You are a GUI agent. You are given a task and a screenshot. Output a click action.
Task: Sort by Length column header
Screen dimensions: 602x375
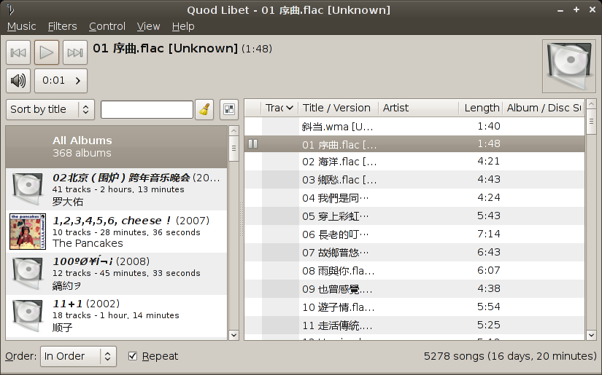pos(481,108)
